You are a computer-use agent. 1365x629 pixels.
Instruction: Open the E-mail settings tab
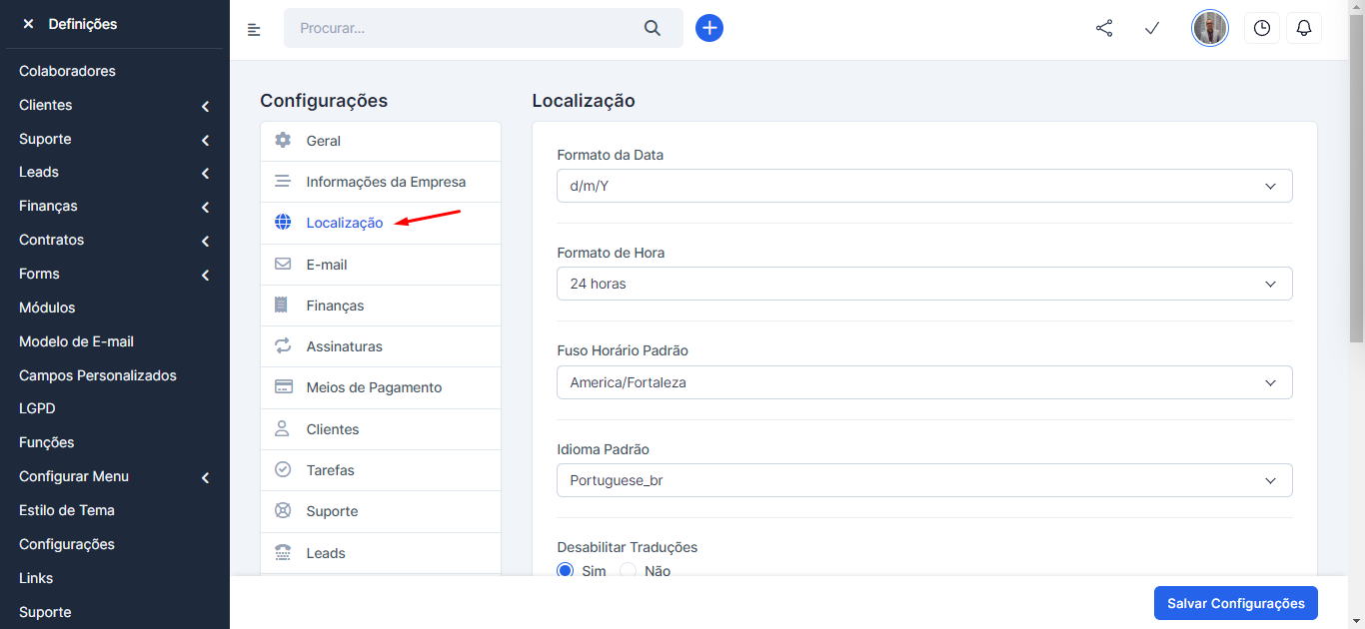(x=327, y=265)
